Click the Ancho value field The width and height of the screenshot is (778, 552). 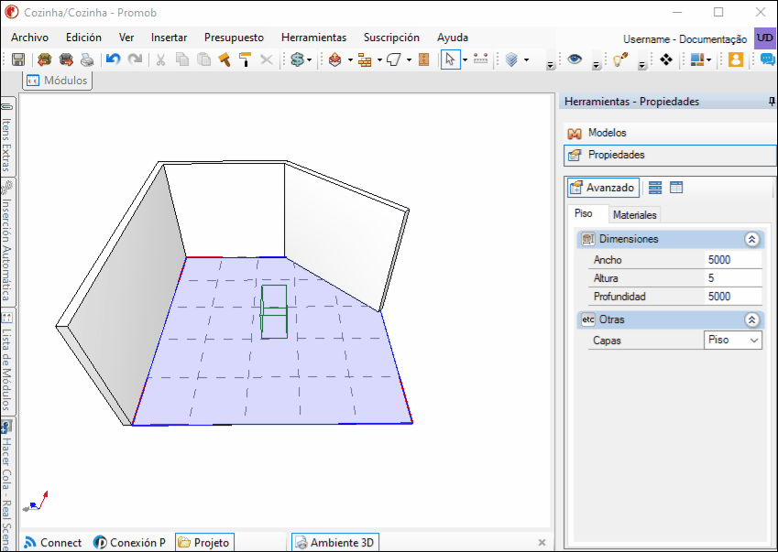pyautogui.click(x=733, y=260)
